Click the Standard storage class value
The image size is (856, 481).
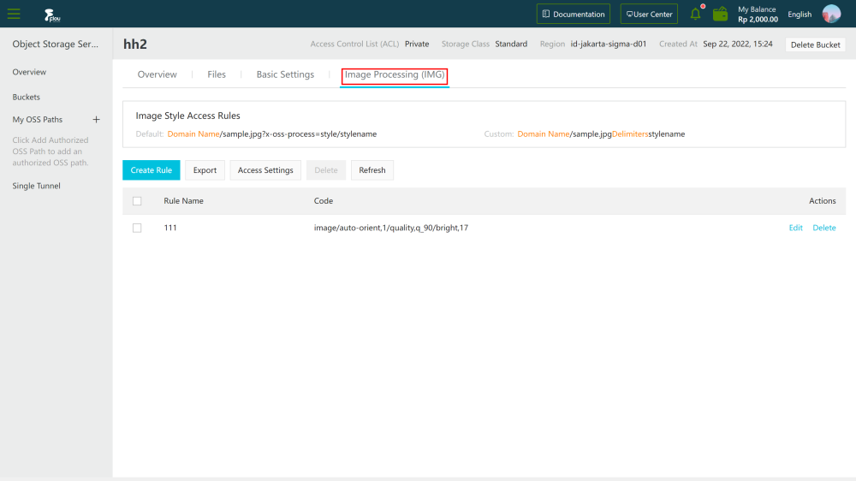511,45
